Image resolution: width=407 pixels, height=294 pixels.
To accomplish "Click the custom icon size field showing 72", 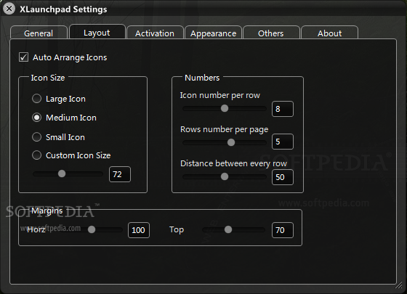I will coord(120,174).
